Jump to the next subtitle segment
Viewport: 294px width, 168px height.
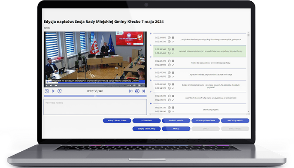[x=144, y=91]
